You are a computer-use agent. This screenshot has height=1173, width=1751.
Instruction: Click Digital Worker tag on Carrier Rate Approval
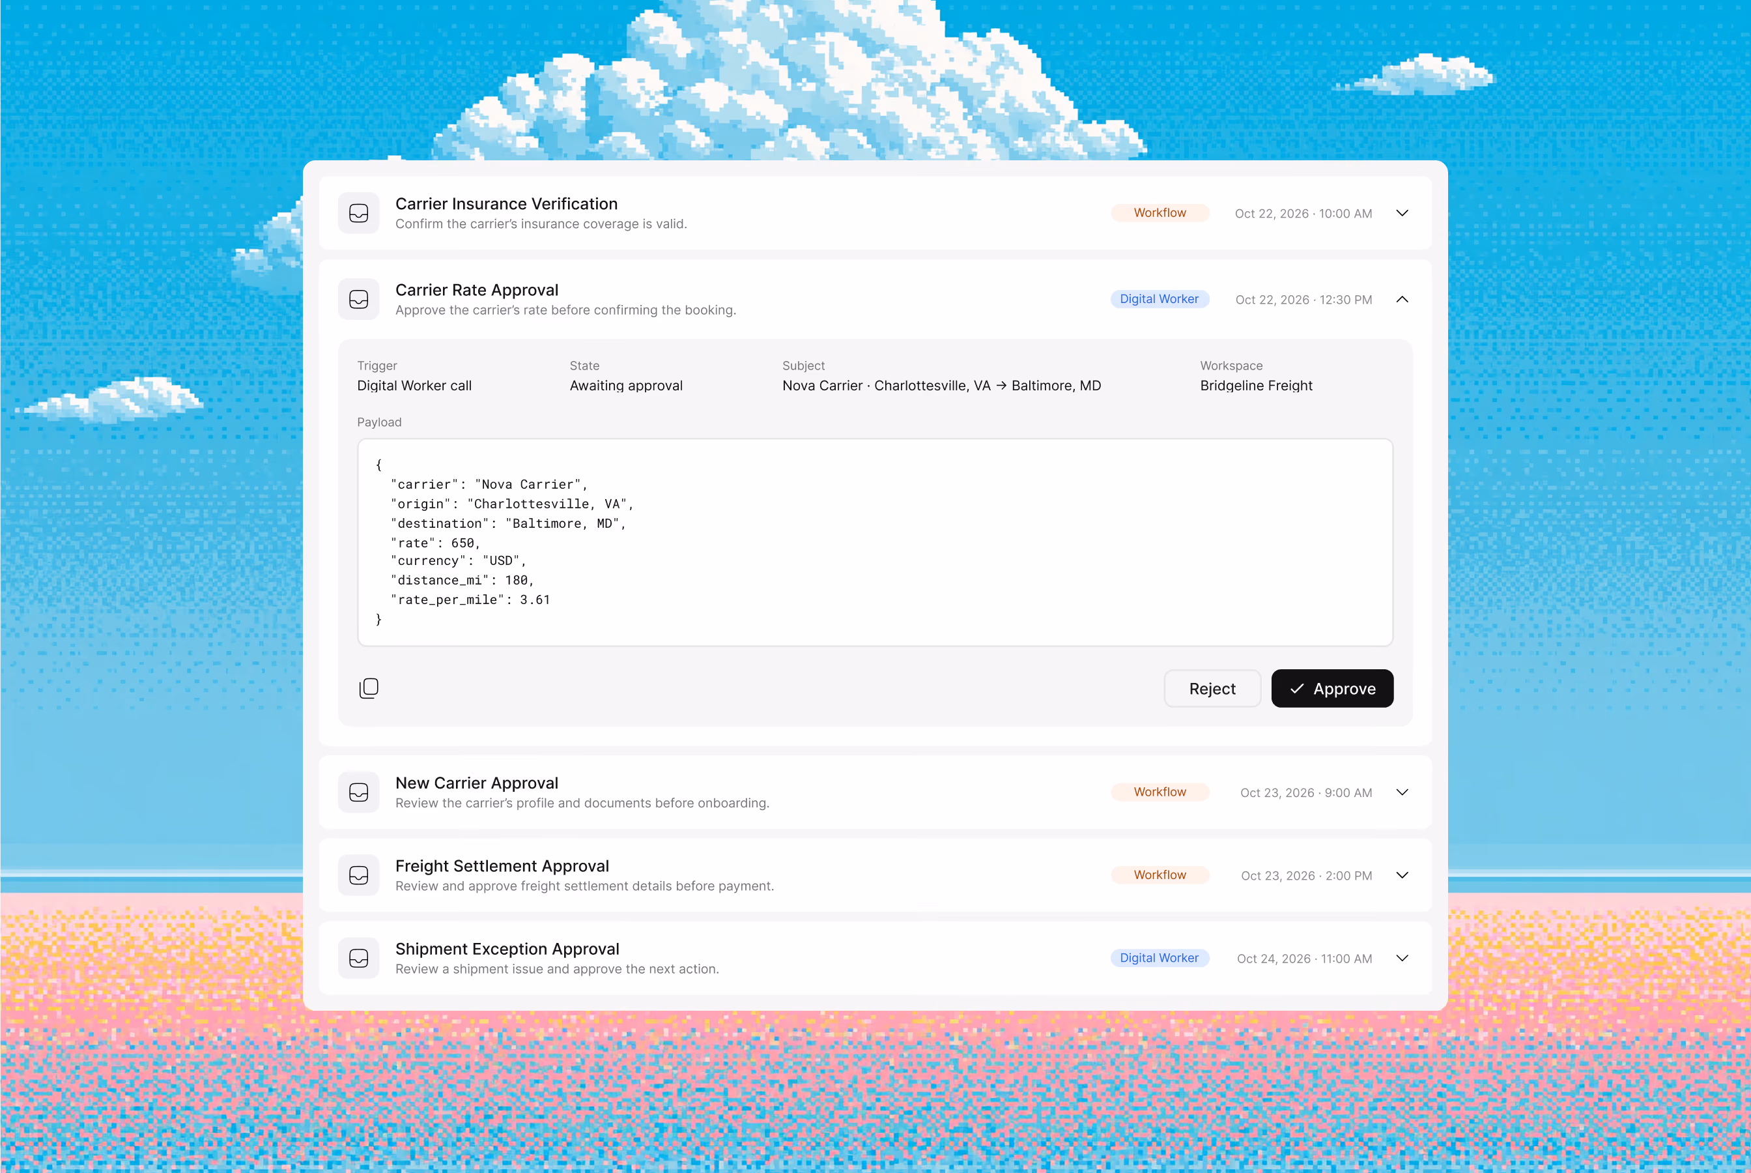[x=1160, y=299]
